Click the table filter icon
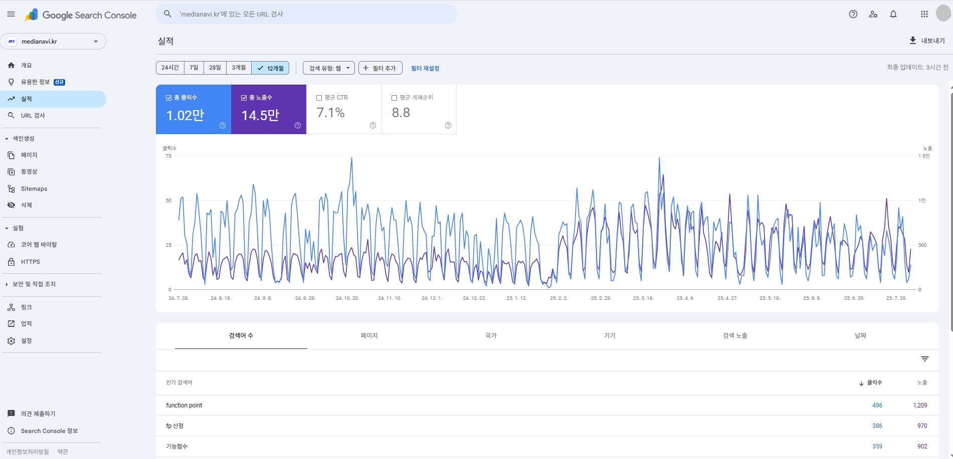The height and width of the screenshot is (459, 953). coord(924,359)
